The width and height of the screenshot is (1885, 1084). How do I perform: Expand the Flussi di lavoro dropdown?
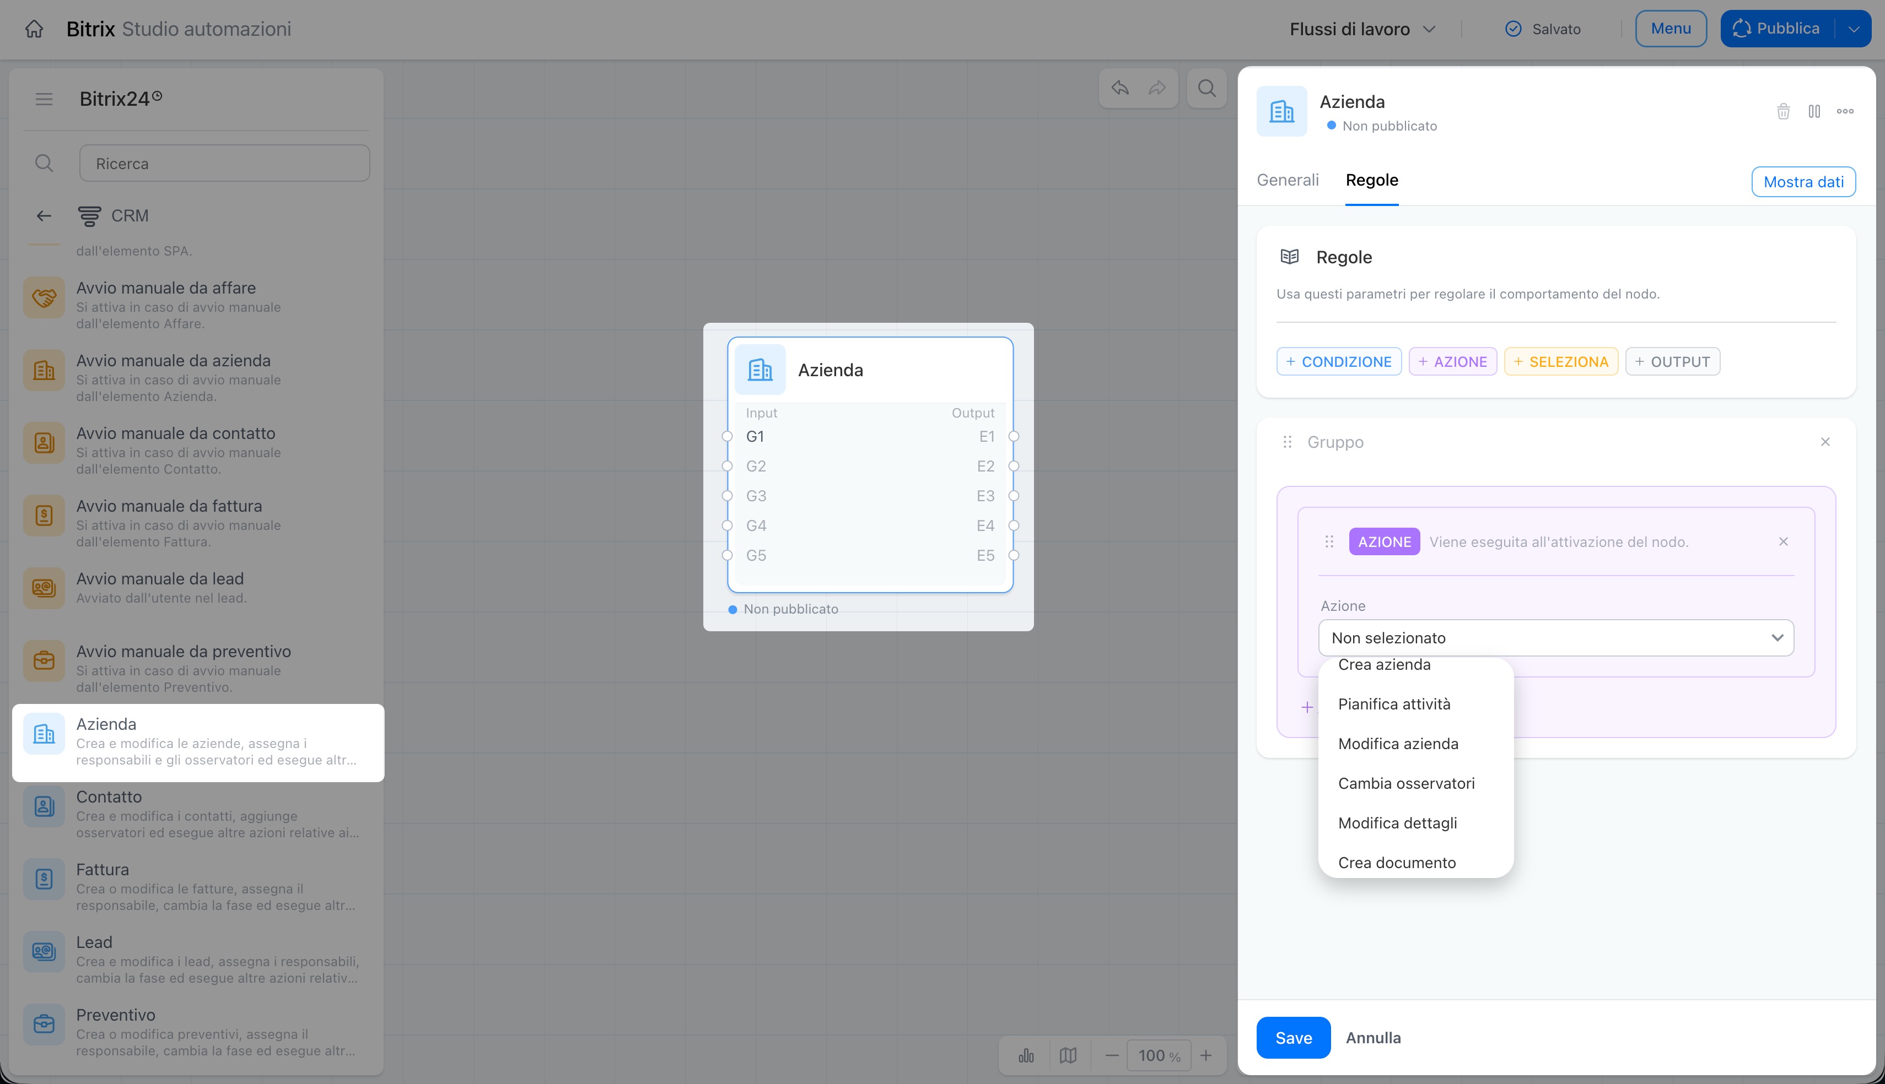(x=1362, y=29)
